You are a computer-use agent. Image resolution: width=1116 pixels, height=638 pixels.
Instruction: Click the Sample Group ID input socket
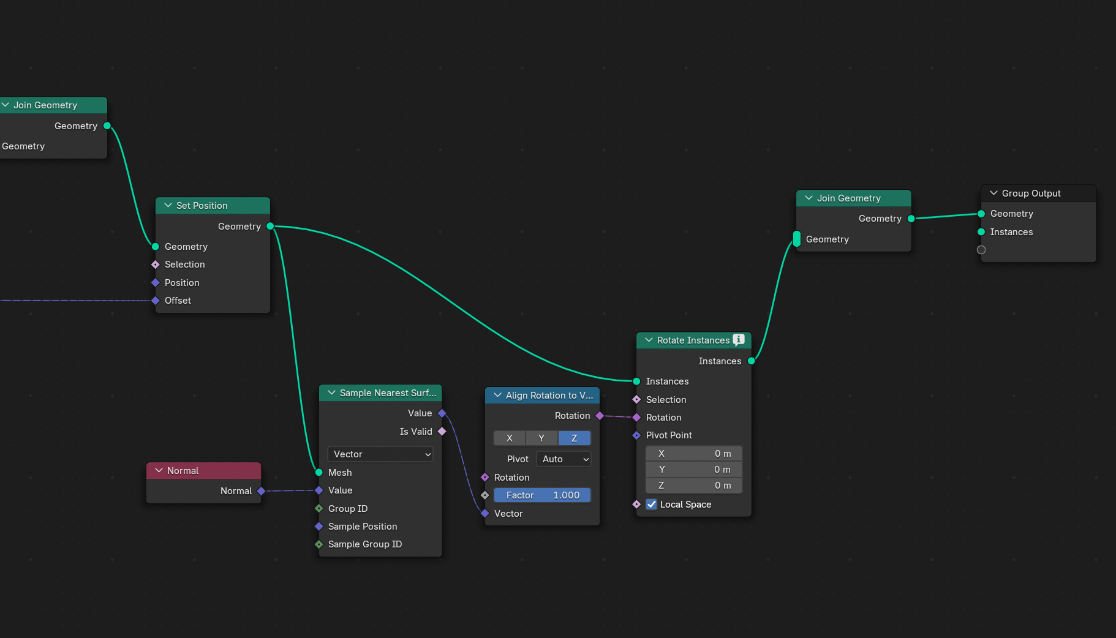pos(319,544)
